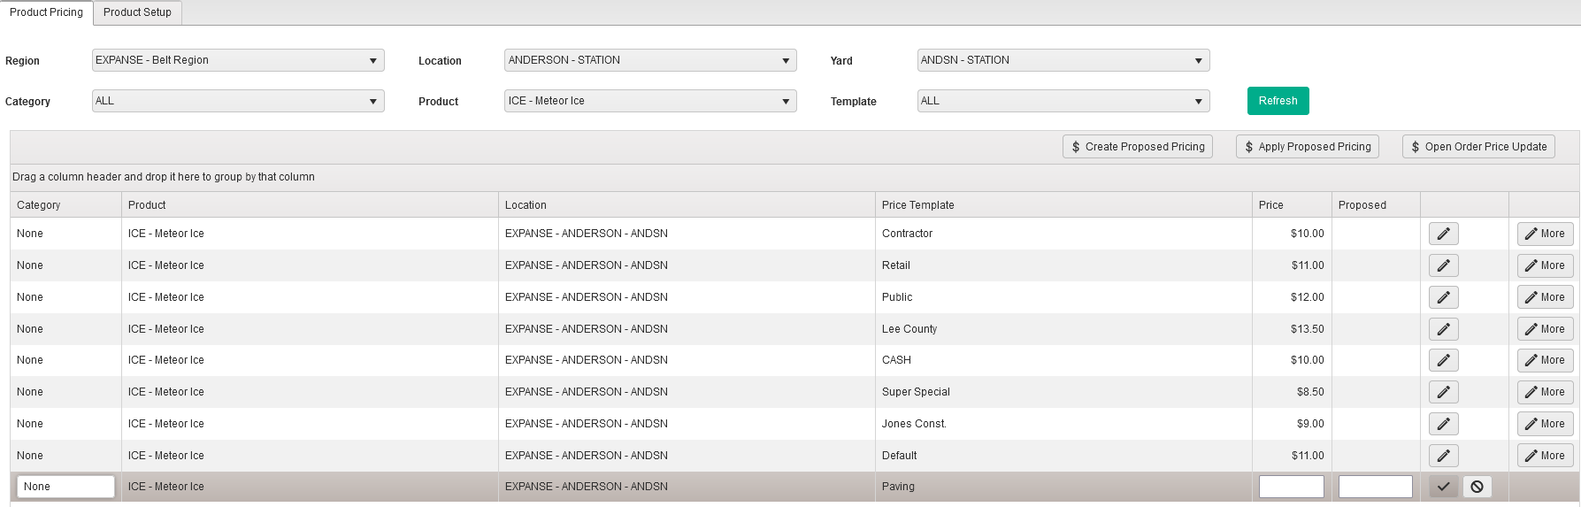Edit the Default template price row
The width and height of the screenshot is (1581, 507).
pyautogui.click(x=1443, y=456)
